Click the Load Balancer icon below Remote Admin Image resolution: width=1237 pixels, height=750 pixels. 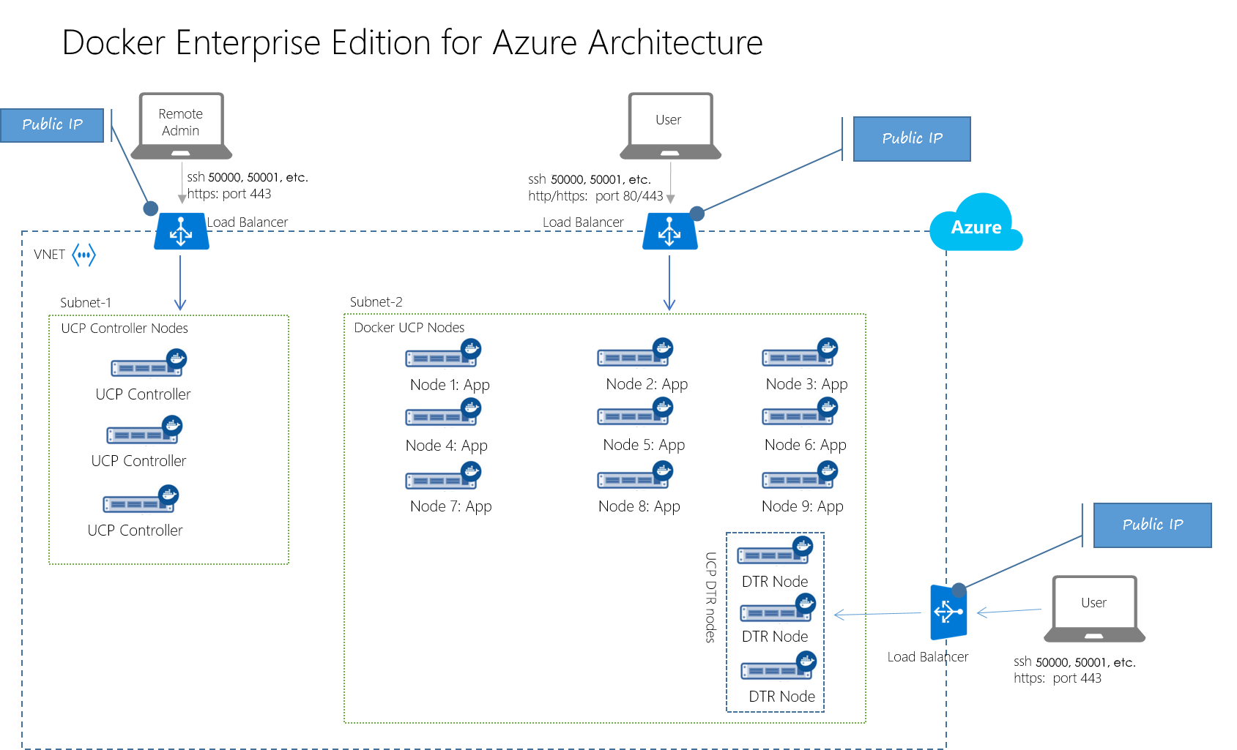181,231
